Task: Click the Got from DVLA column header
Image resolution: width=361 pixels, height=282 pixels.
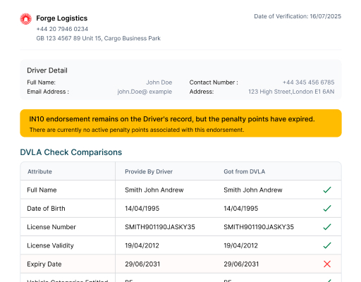Action: click(245, 171)
